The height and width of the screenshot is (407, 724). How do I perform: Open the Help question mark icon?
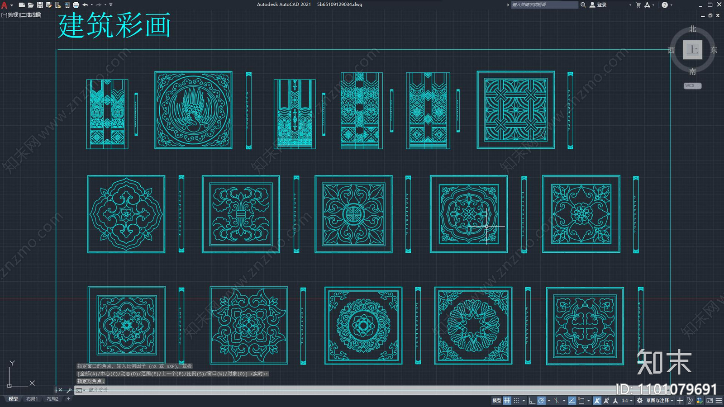click(x=665, y=5)
